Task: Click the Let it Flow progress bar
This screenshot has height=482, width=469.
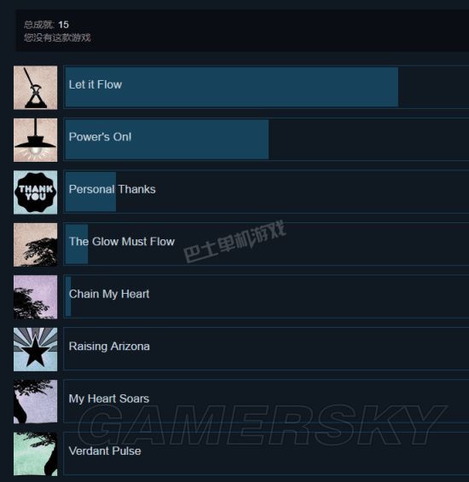Action: 232,88
